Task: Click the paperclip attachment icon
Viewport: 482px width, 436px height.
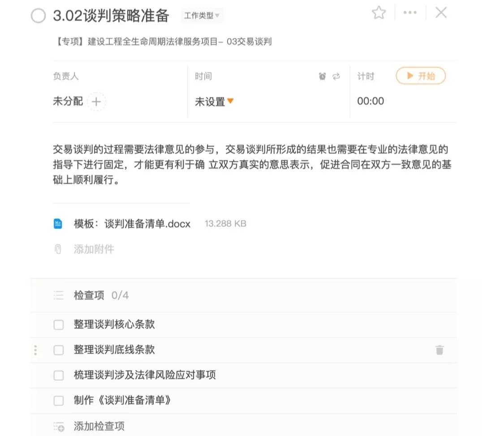Action: [58, 249]
